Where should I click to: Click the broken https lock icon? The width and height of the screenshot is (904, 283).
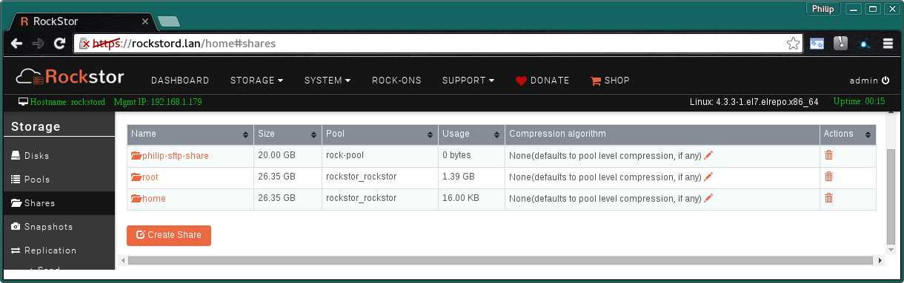coord(84,44)
